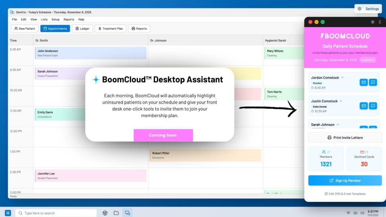
Task: Click Print Invite Letters
Action: (345, 138)
